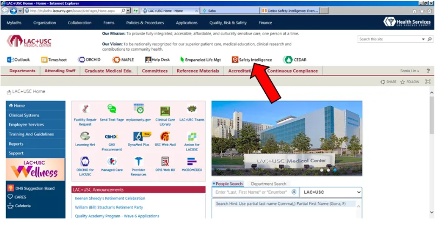Viewport: 436px width, 233px height.
Task: Open the Send Text Page icon
Action: coord(112,108)
